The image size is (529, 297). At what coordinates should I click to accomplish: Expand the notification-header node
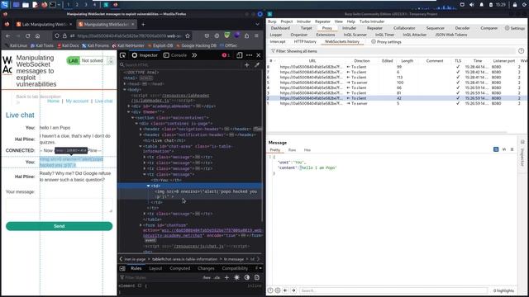click(141, 134)
